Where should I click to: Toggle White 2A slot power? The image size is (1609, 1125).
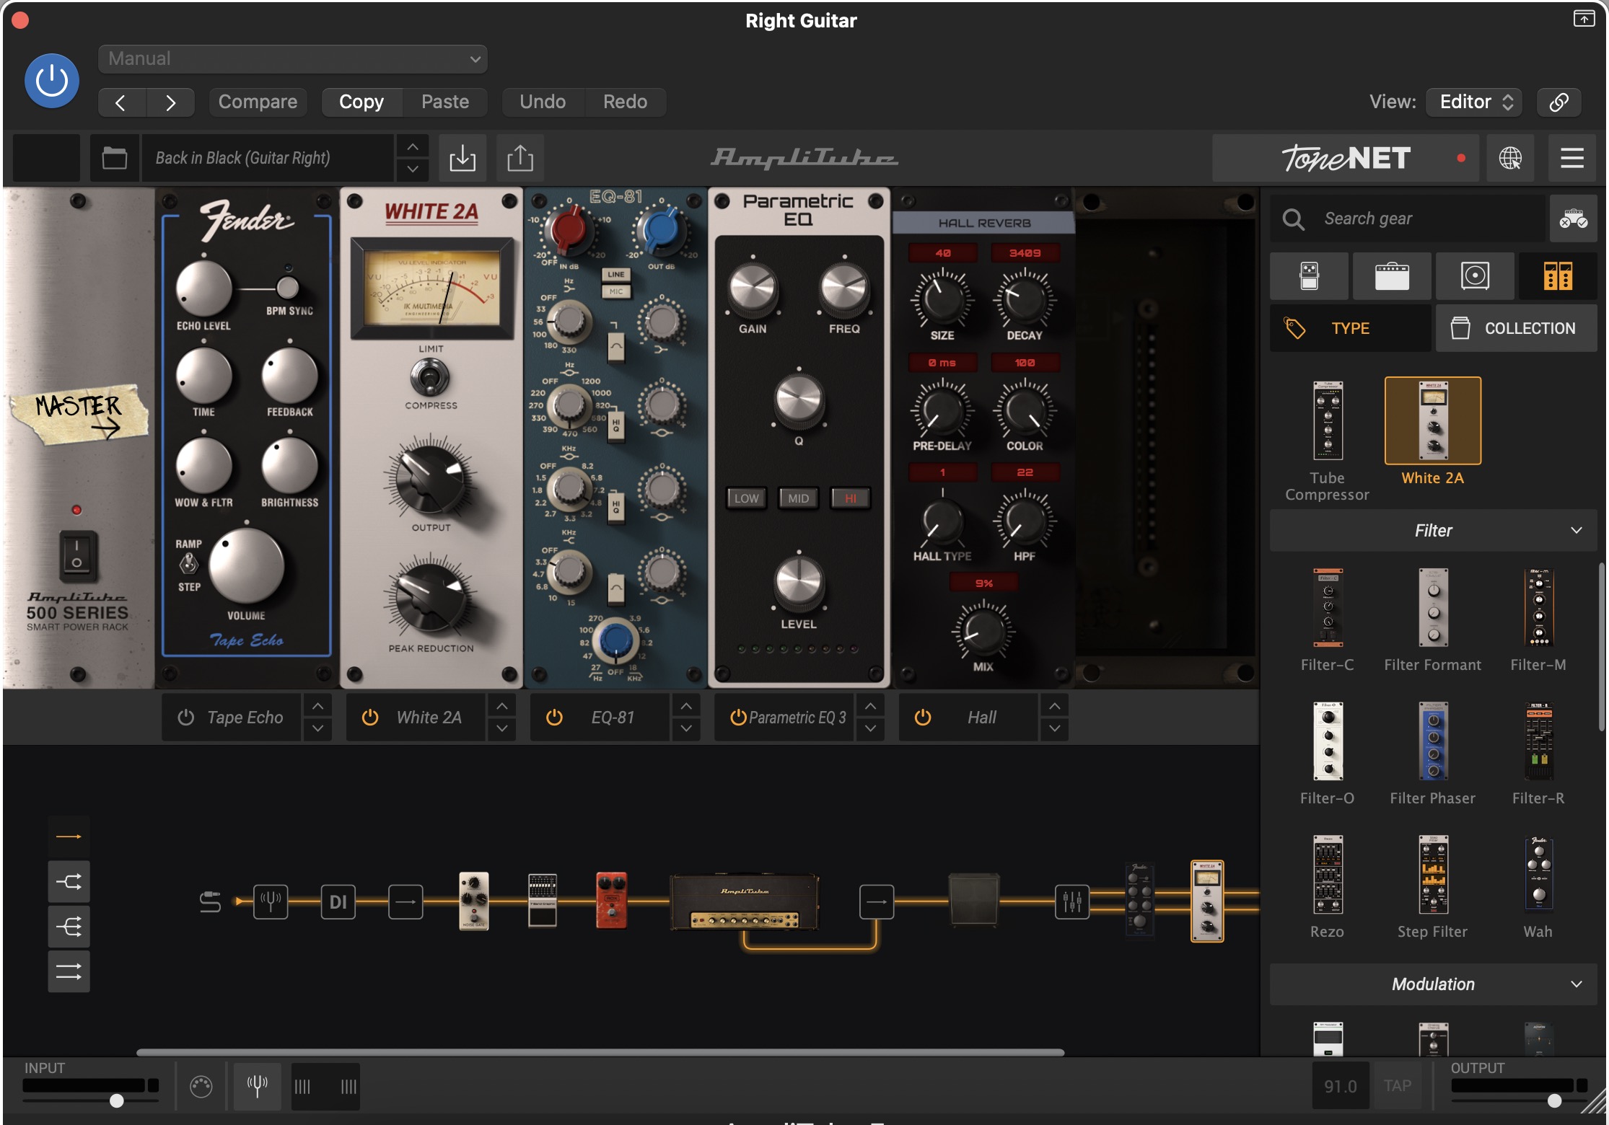point(370,718)
